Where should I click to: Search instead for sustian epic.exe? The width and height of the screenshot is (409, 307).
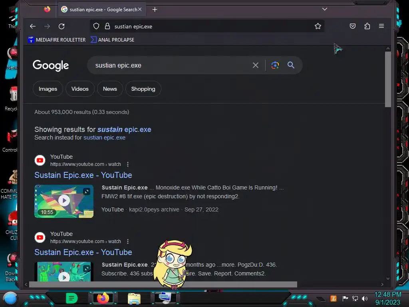[x=104, y=138]
